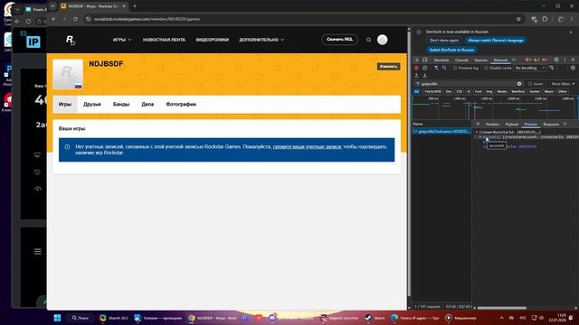
Task: Open DevTools settings gear icon
Action: (556, 60)
